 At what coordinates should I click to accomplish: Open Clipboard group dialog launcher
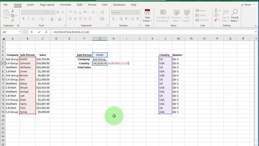tap(18, 26)
